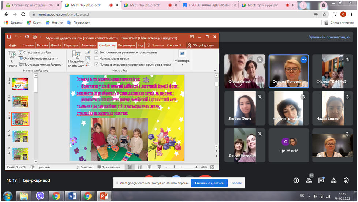Expand Произвольное слайд-шоу dropdown
Viewport: 358px width, 202px height.
coord(63,64)
